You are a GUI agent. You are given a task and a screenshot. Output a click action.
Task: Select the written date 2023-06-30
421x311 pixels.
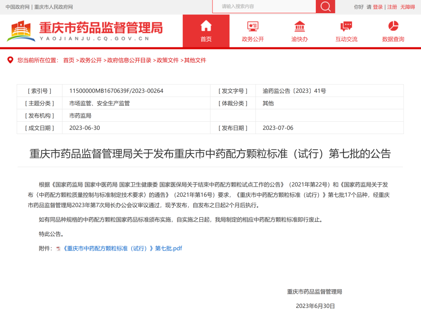(x=85, y=128)
